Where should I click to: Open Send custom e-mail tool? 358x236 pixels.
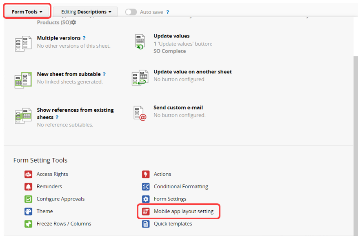coord(178,108)
